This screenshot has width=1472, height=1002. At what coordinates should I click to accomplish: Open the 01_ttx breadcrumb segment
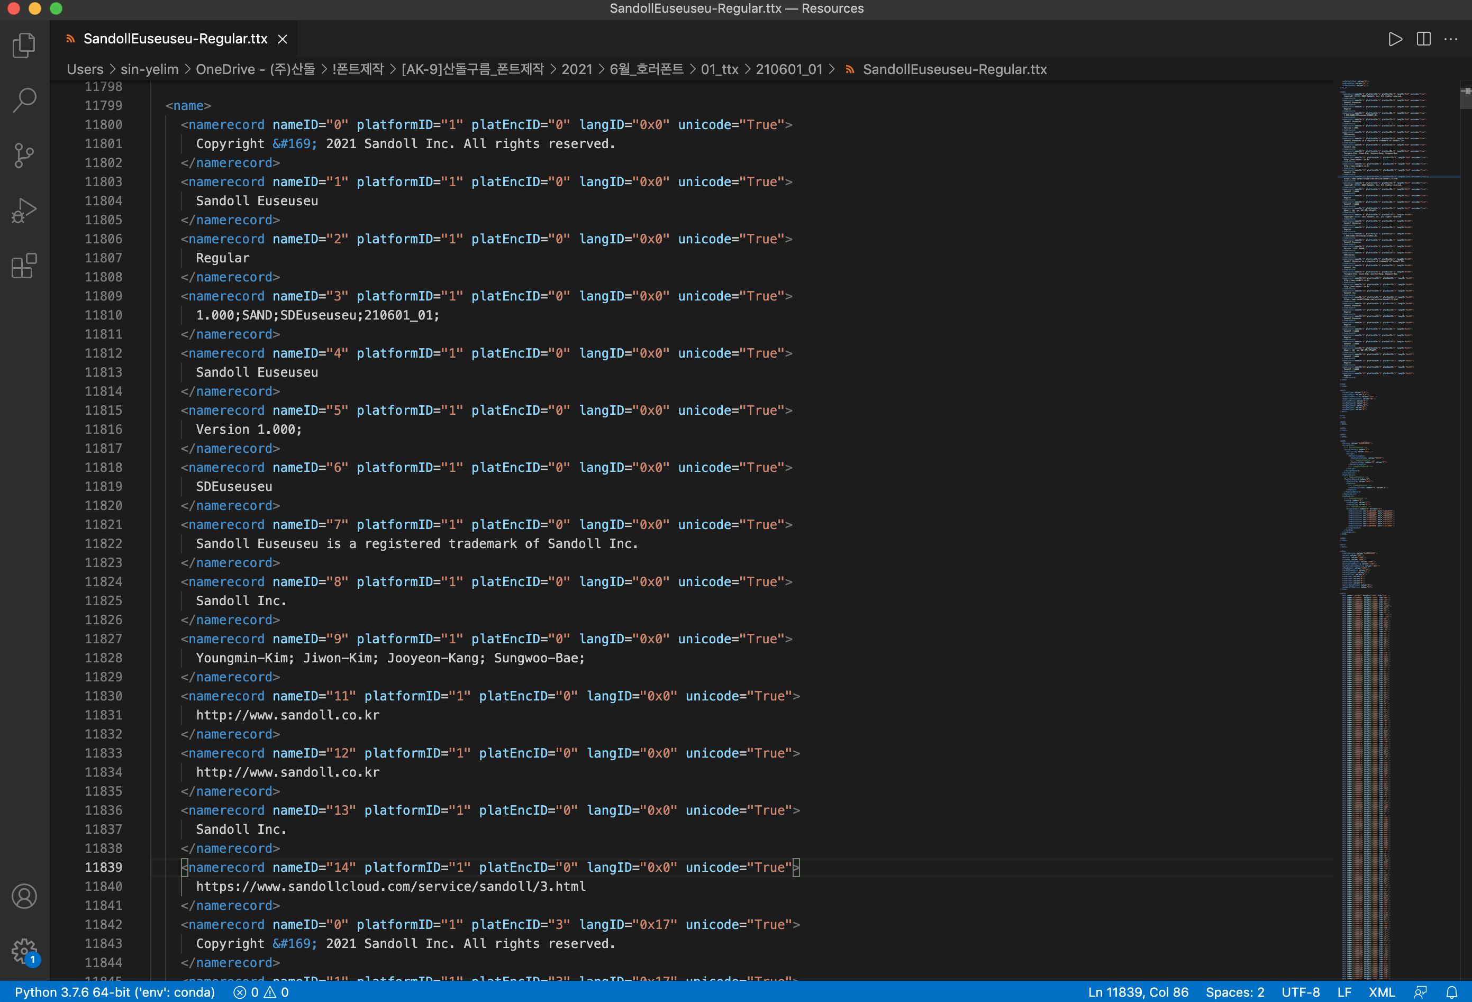pos(720,69)
